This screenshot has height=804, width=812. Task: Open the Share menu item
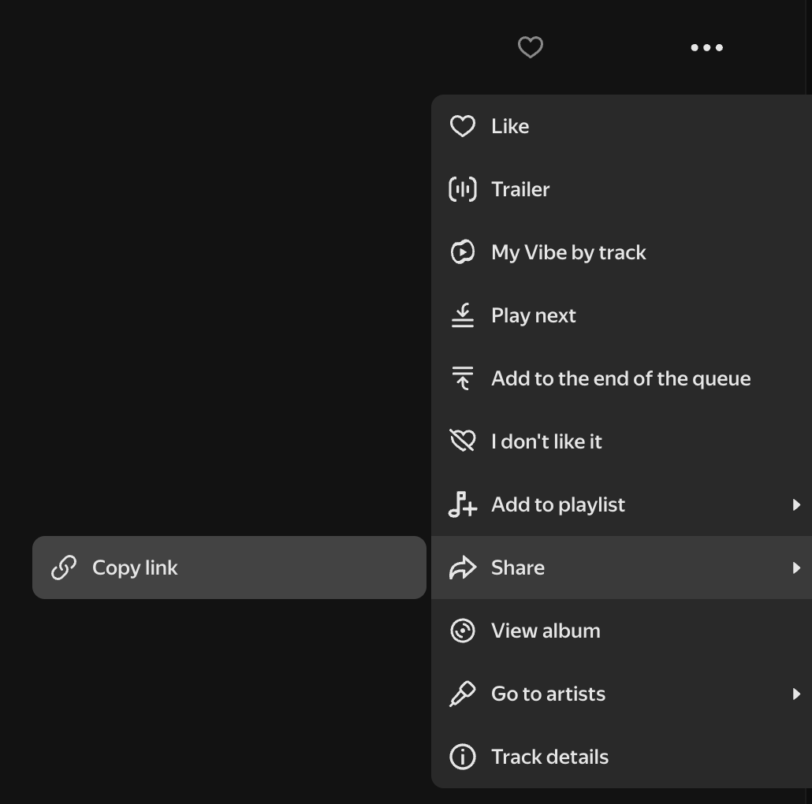tap(621, 568)
